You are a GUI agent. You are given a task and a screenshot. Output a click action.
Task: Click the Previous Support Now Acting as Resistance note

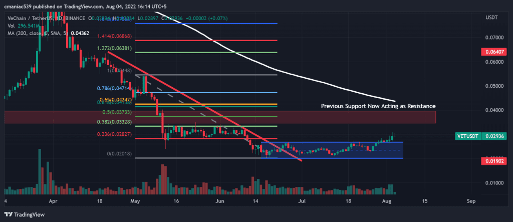pyautogui.click(x=378, y=106)
